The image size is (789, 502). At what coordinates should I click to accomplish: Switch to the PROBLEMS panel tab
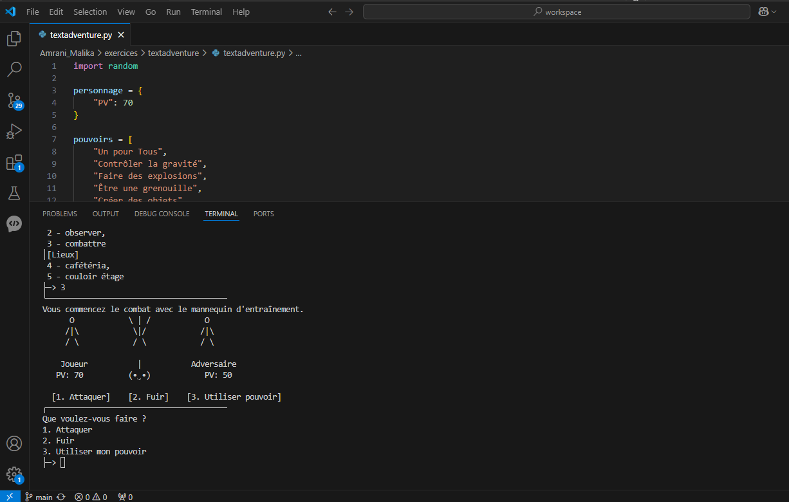tap(60, 214)
